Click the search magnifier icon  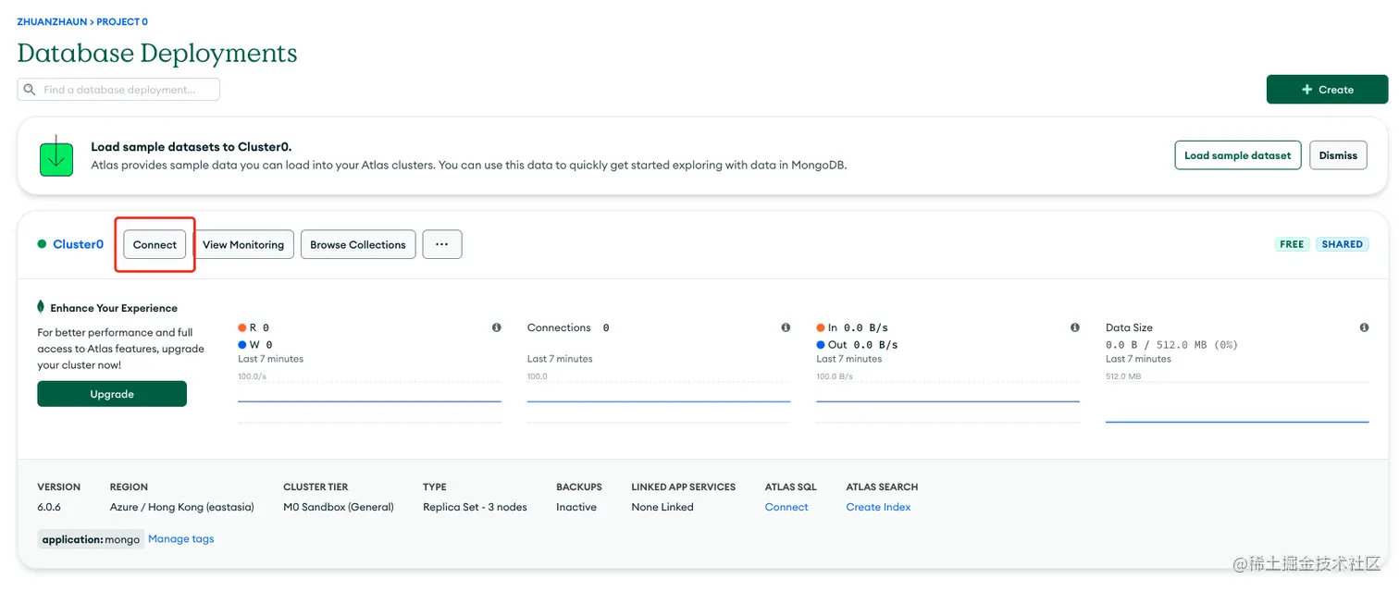[x=30, y=90]
